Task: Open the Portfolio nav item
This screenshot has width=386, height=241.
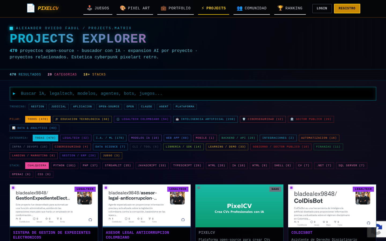Action: pos(176,8)
